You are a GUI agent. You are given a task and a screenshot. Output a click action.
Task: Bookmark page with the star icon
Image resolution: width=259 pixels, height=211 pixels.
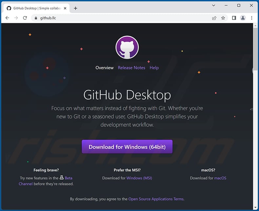click(x=223, y=18)
